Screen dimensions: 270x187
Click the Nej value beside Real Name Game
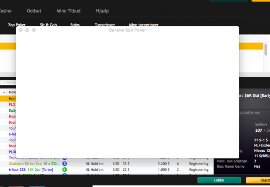click(257, 167)
